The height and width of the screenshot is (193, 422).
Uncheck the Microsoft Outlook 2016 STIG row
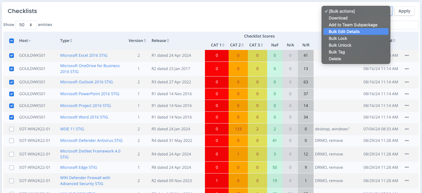coord(12,82)
